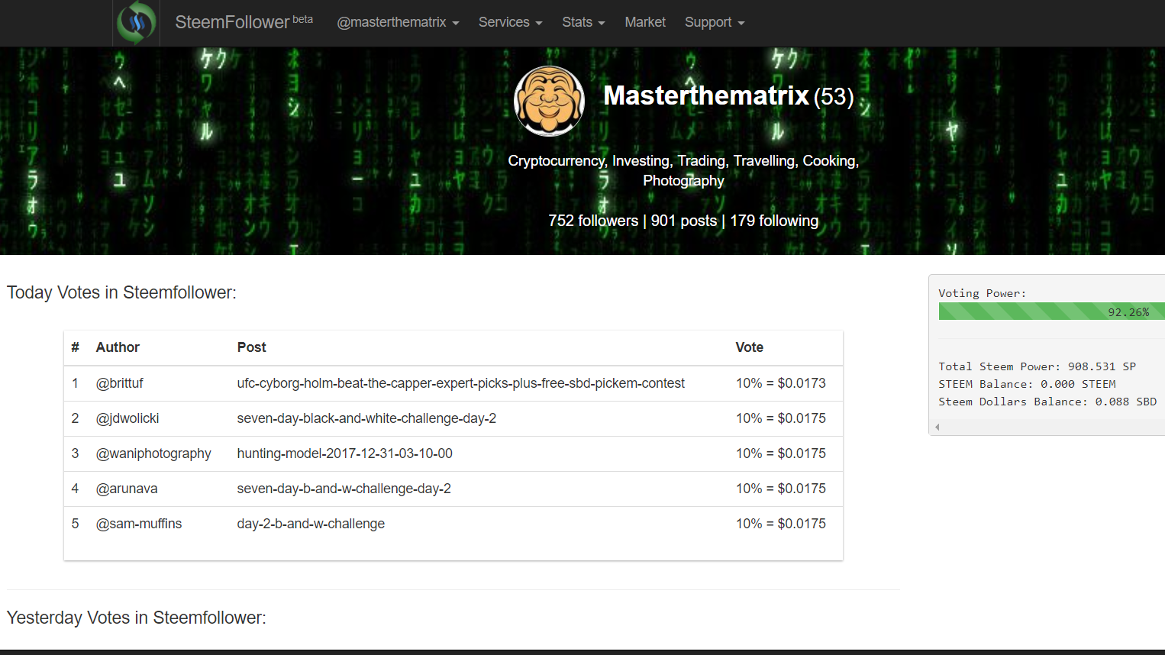
Task: Expand the Stats dropdown menu
Action: point(583,22)
